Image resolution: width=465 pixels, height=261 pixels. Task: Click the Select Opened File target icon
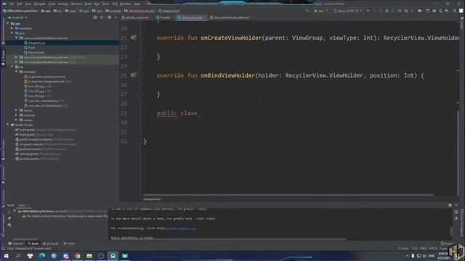95,17
